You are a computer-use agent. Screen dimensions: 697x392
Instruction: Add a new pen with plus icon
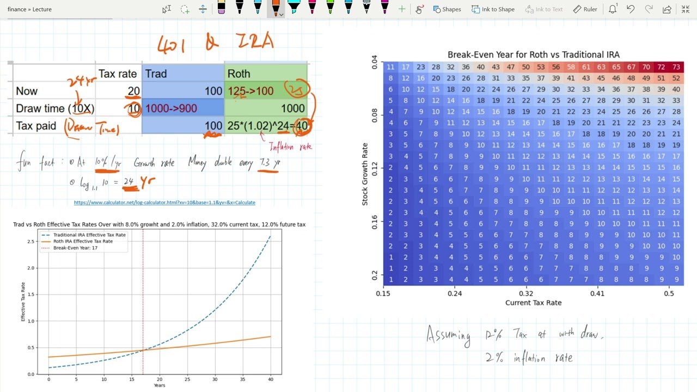(402, 9)
